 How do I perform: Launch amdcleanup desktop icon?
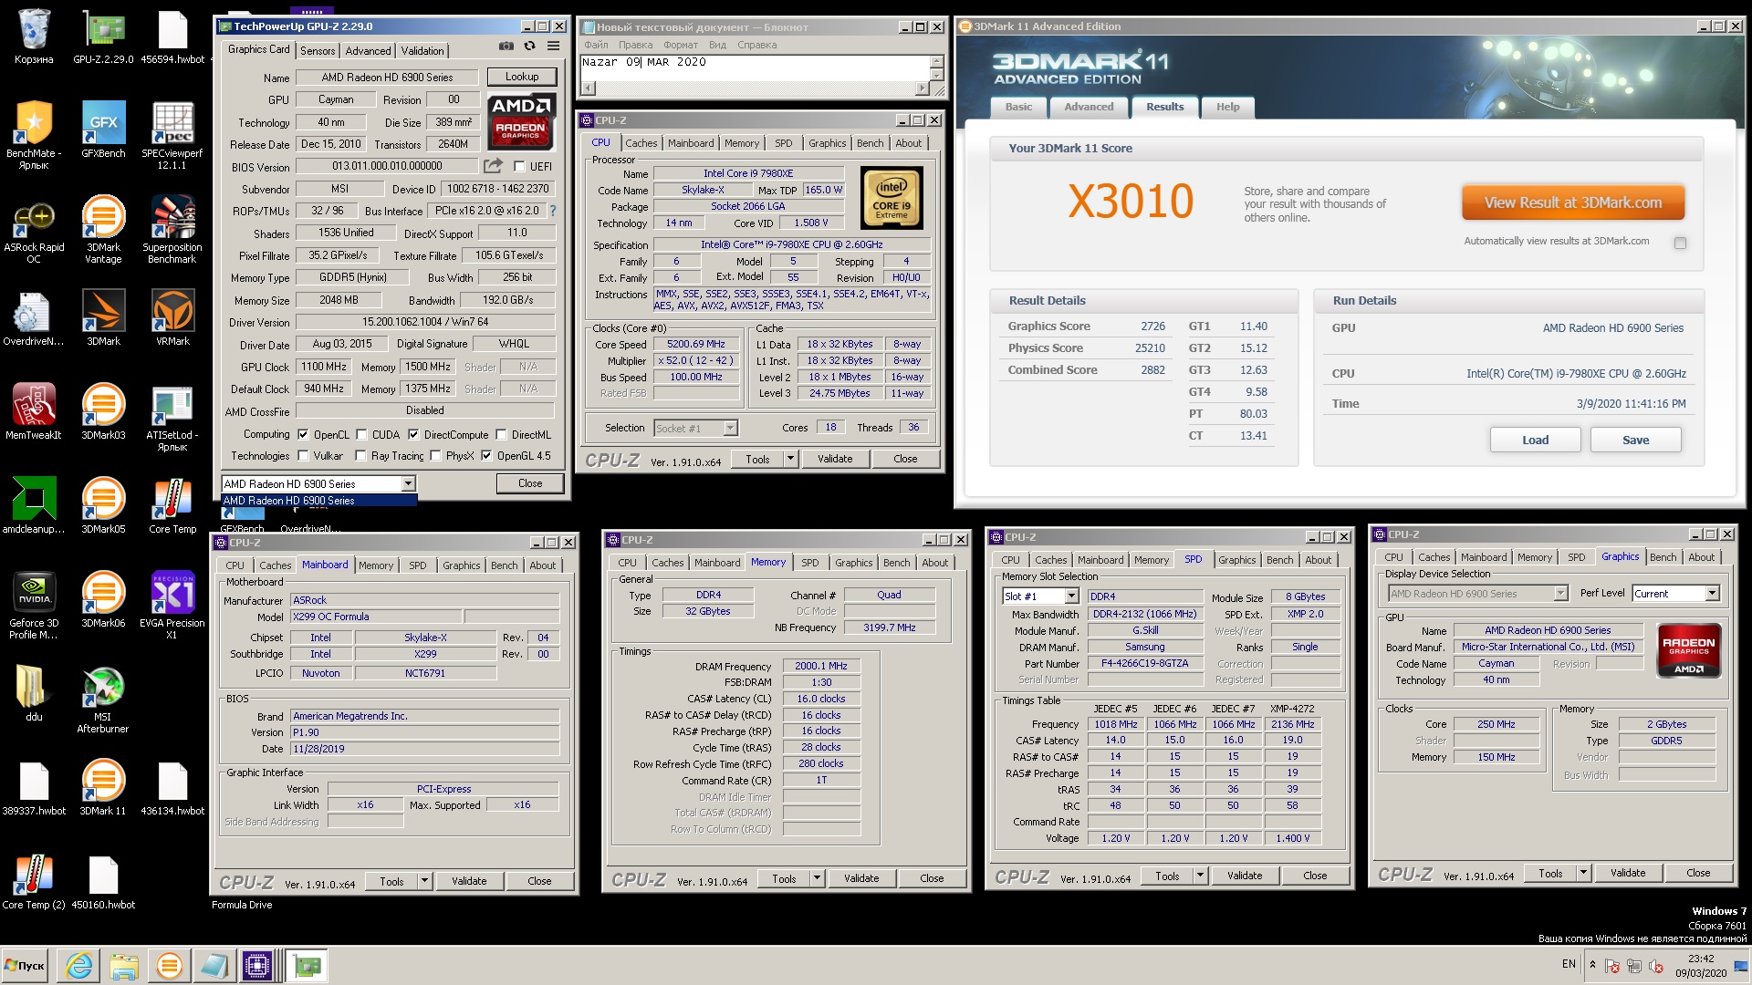(34, 506)
